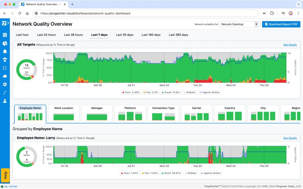
Task: Click the media control toolbar icon
Action: click(283, 13)
